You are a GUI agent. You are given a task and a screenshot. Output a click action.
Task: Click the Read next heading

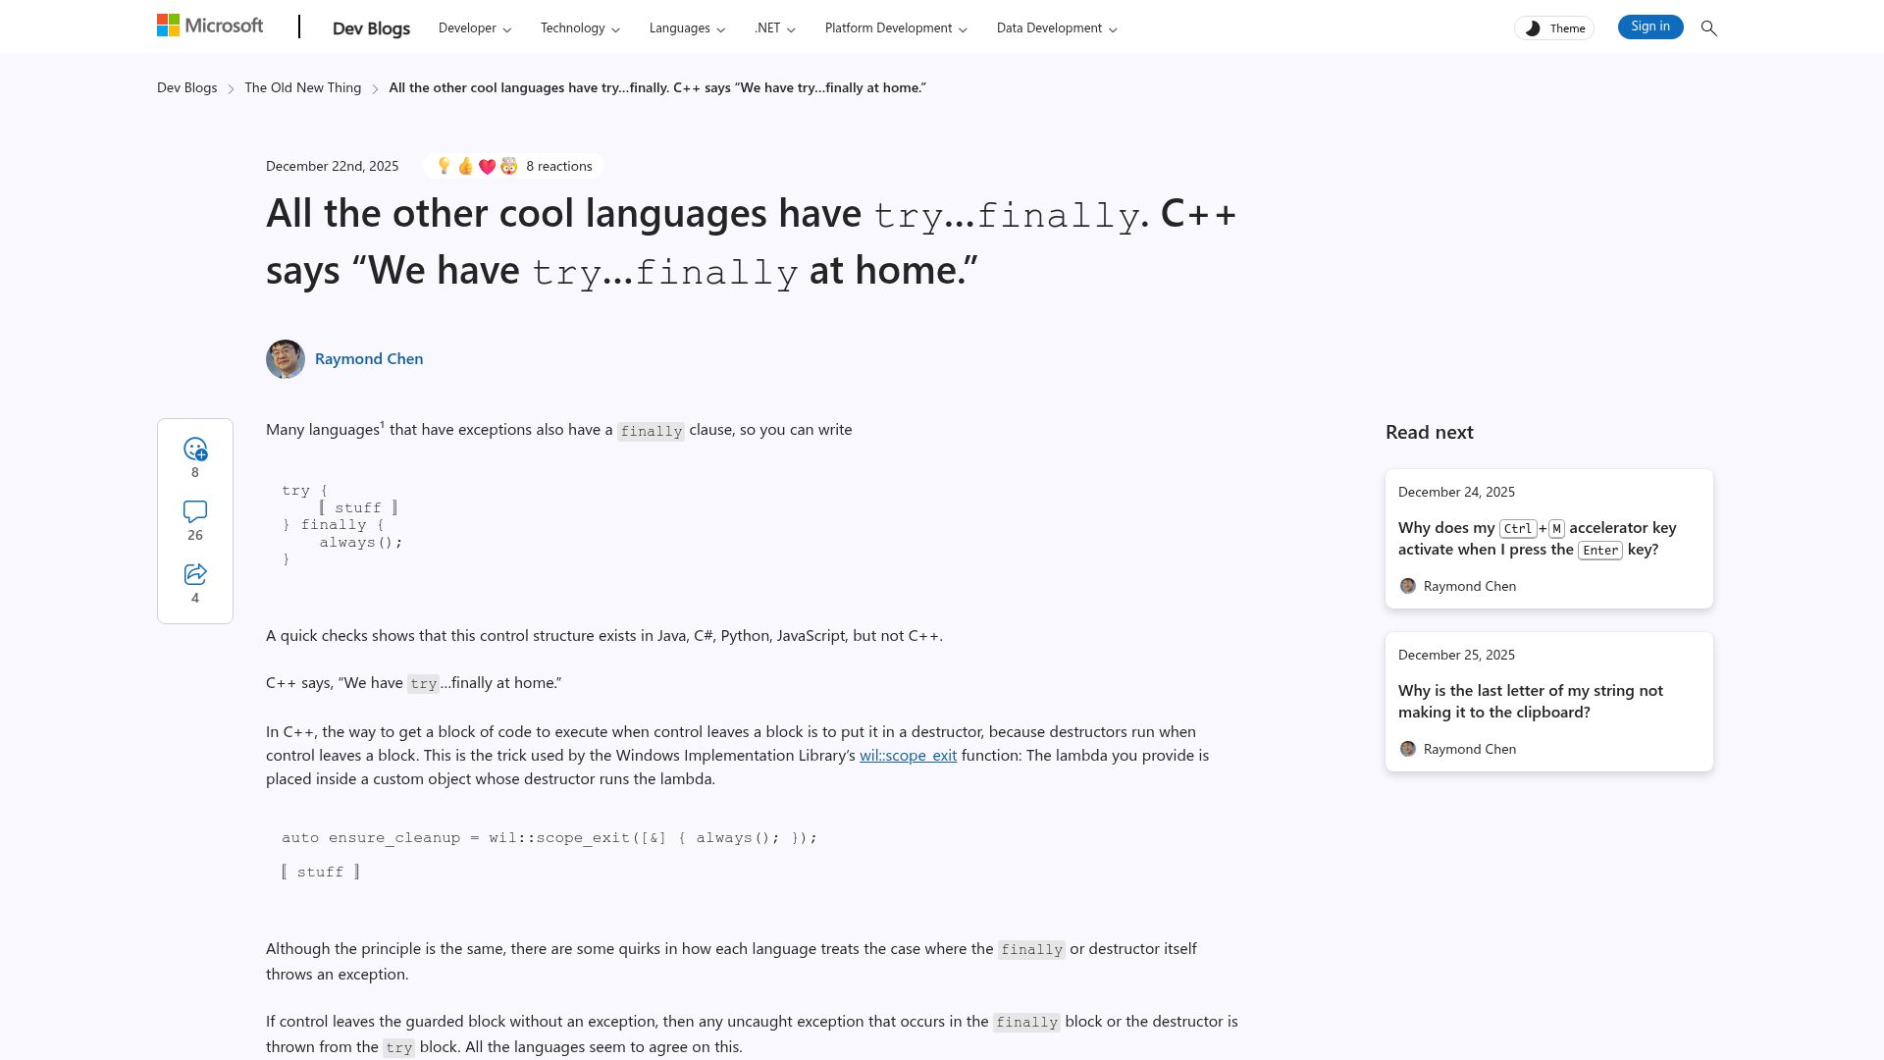pos(1430,432)
